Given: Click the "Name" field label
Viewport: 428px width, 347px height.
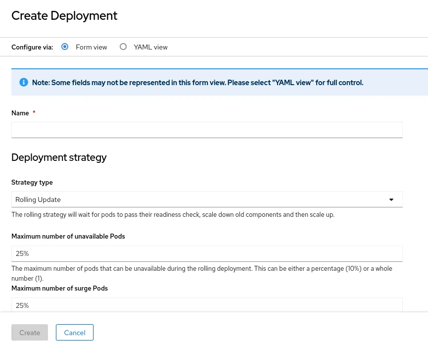Looking at the screenshot, I should (20, 113).
